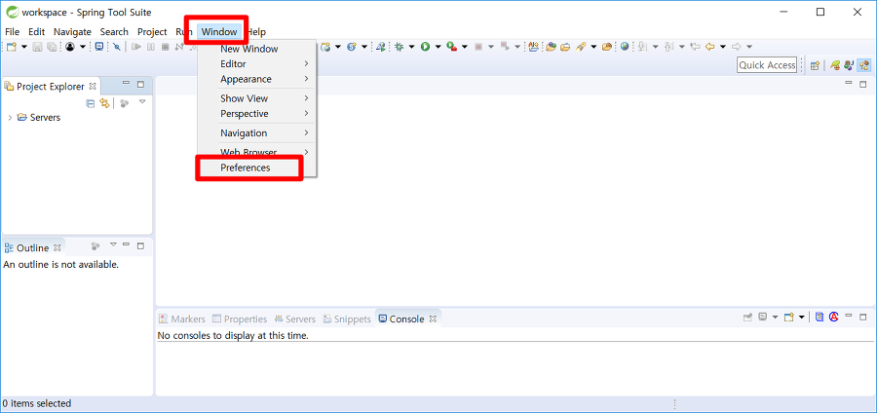
Task: Choose New Window from the Window menu
Action: pos(248,49)
